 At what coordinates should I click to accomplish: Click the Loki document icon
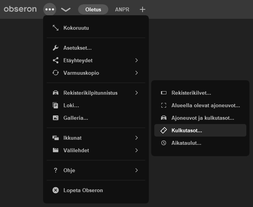56,105
